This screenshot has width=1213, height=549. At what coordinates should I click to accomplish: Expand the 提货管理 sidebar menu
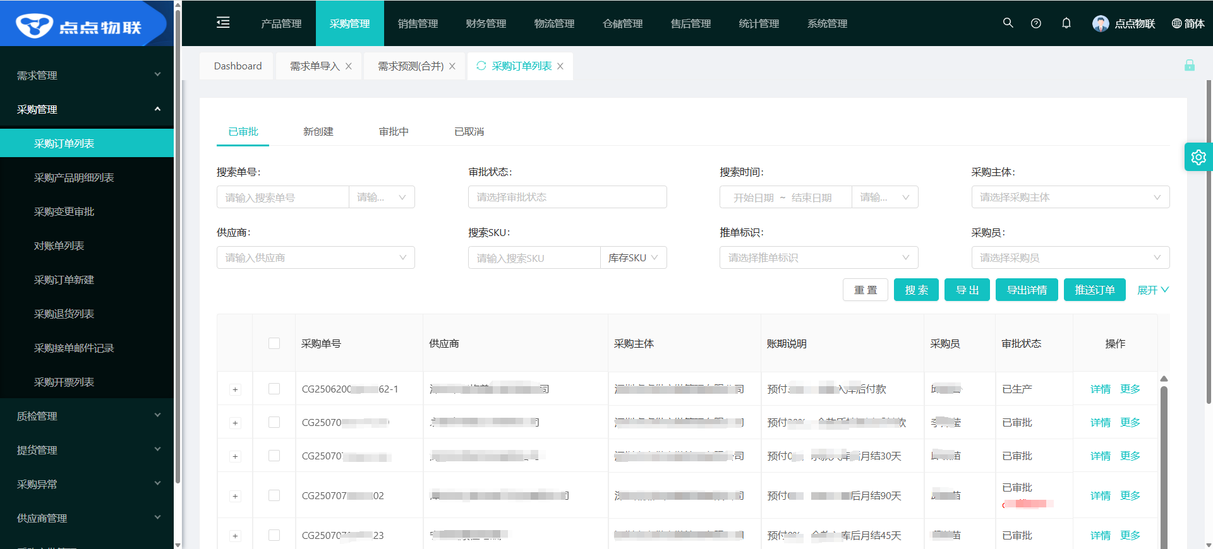(x=87, y=450)
